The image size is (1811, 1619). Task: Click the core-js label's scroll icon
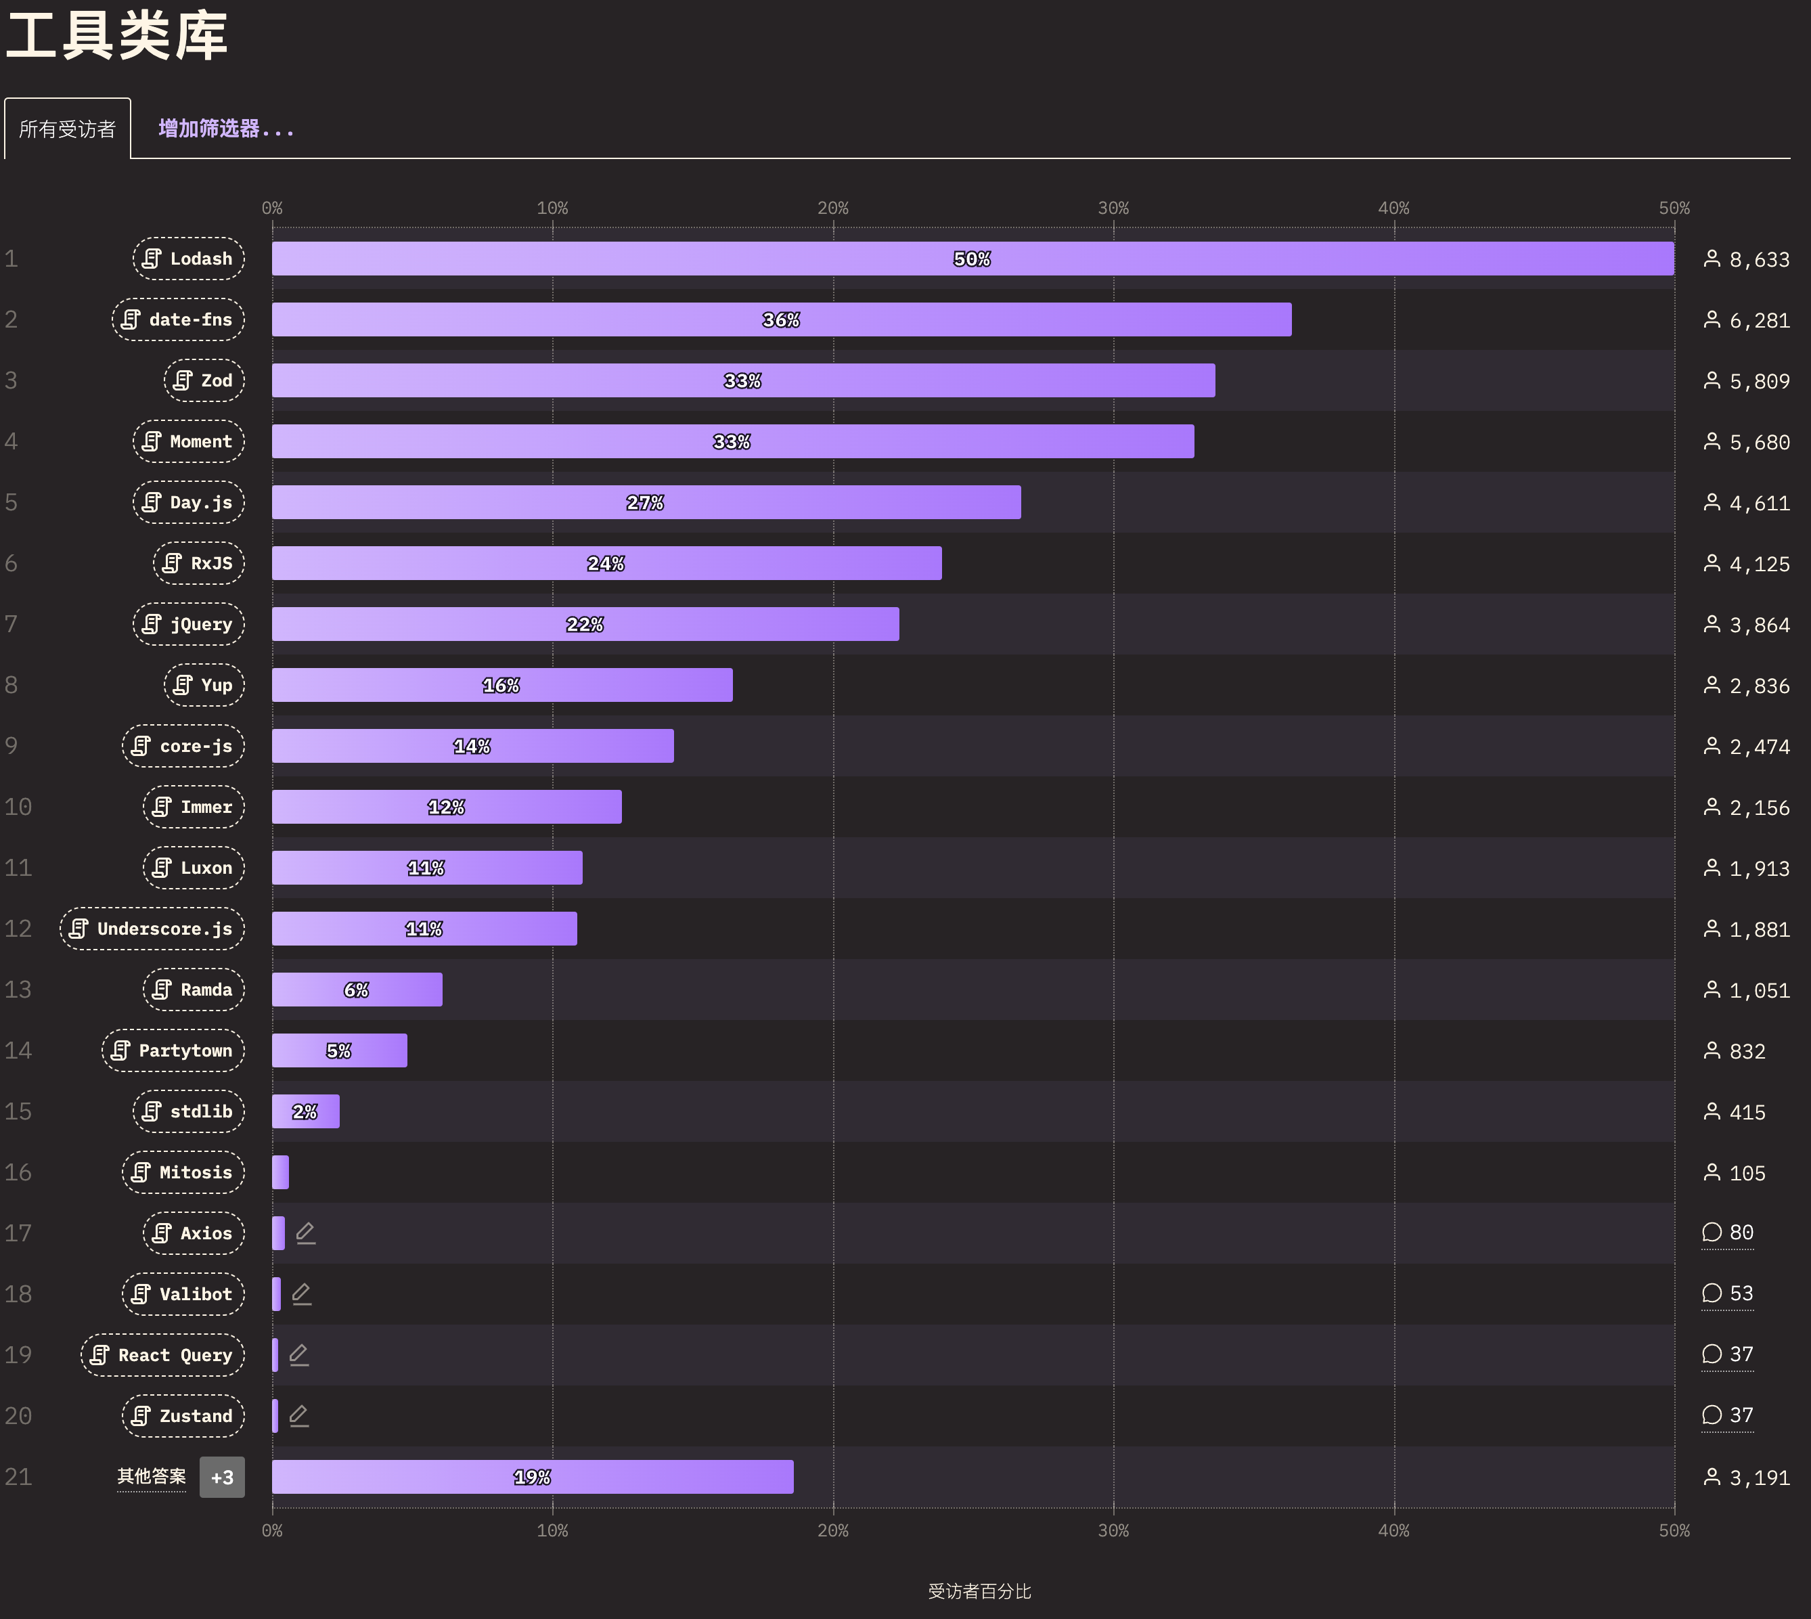[x=141, y=747]
